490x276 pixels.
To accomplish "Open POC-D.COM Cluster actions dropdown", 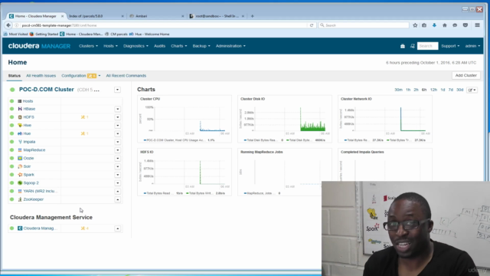I will click(x=117, y=90).
